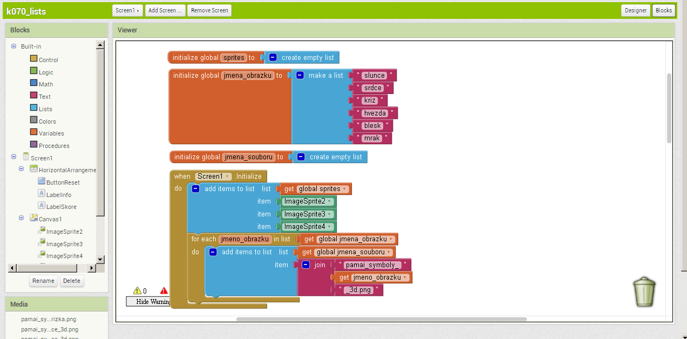Click Blocks panel scroll right arrow
This screenshot has height=339, width=687.
point(92,268)
